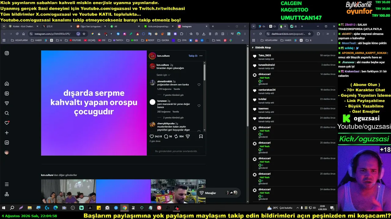
Task: Like the tunawav comment
Action: (199, 106)
